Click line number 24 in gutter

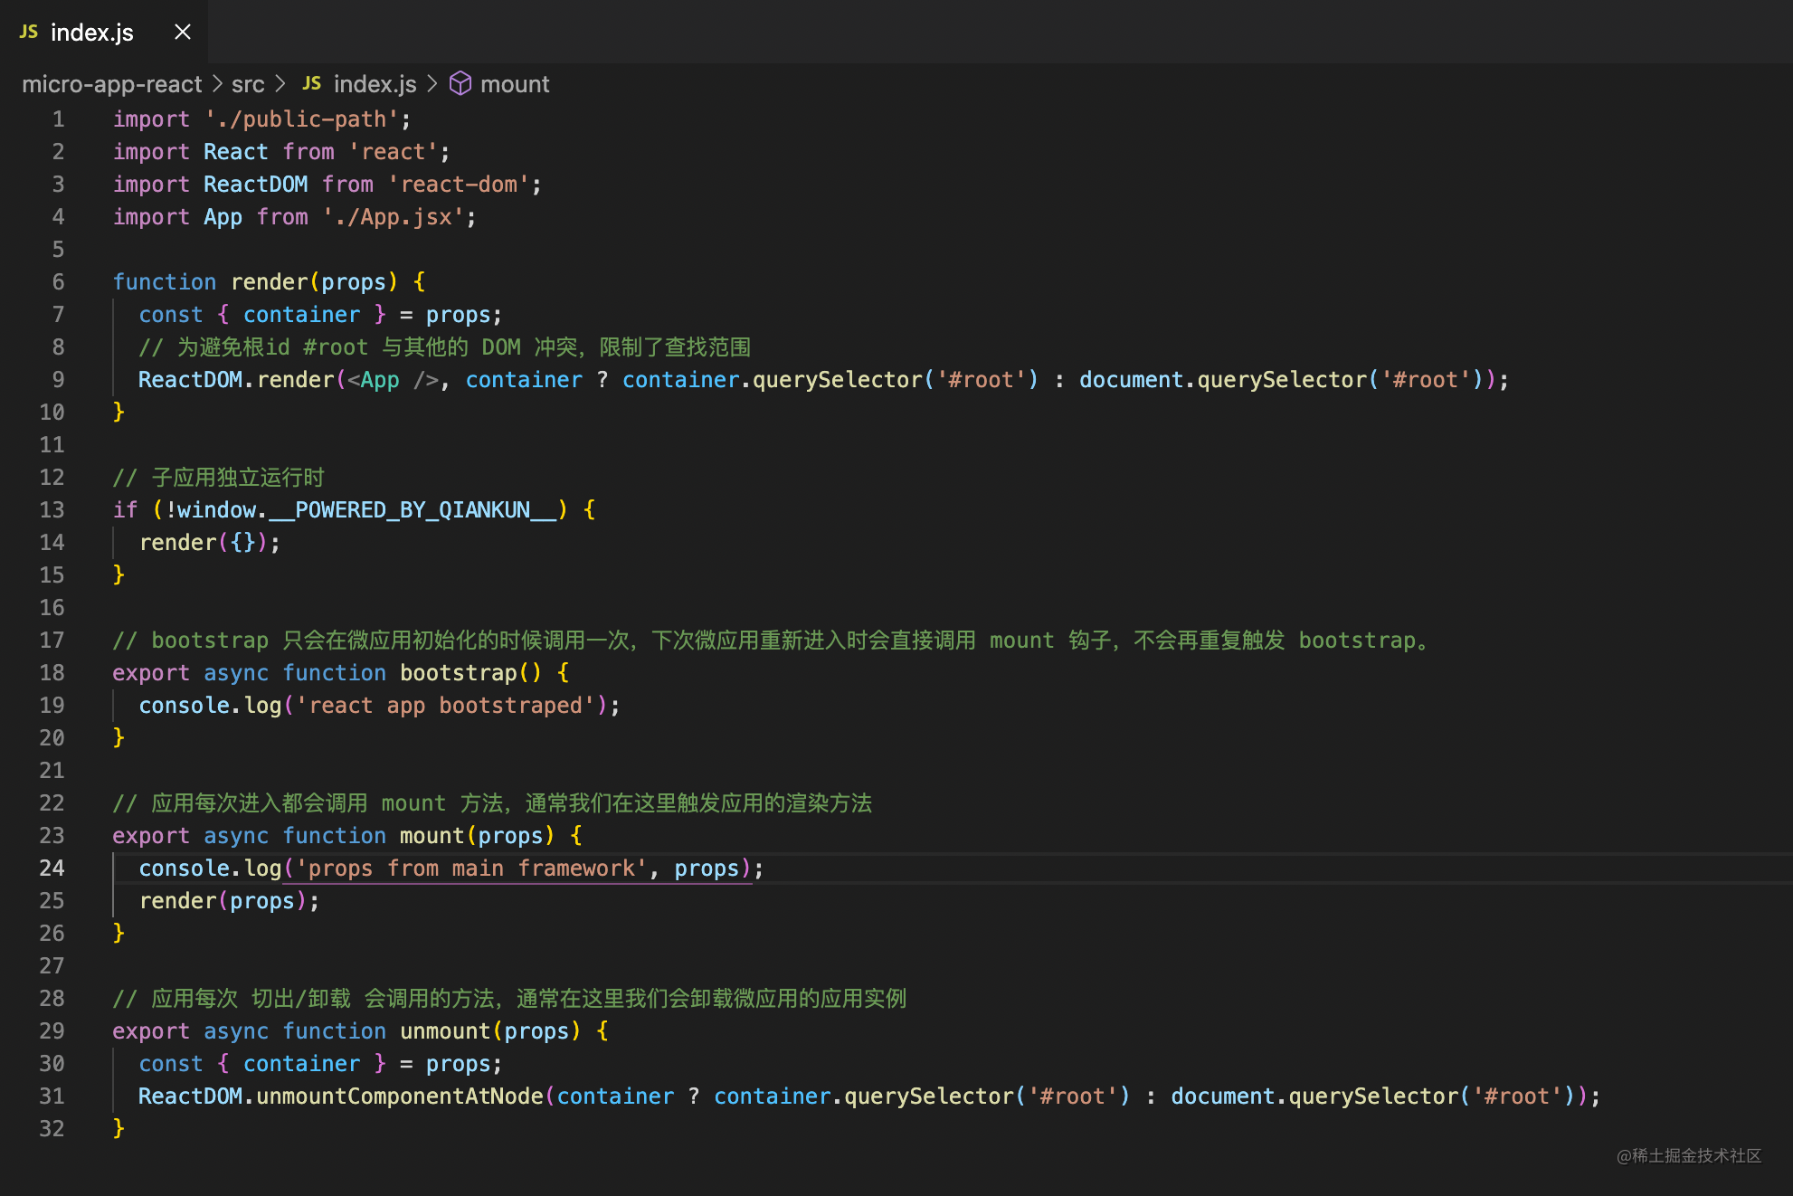coord(52,869)
